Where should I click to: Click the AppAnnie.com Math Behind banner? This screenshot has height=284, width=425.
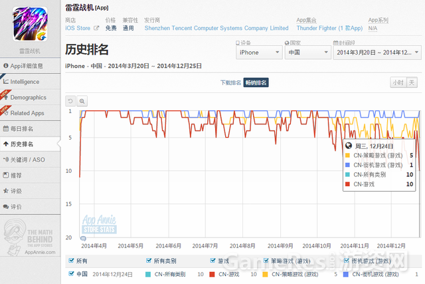click(x=30, y=238)
